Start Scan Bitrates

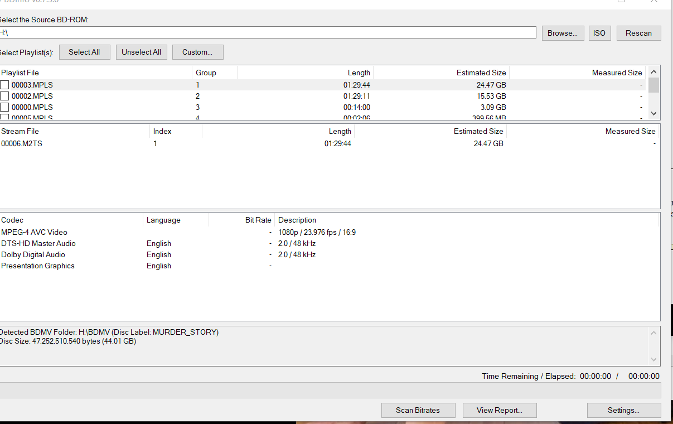418,410
